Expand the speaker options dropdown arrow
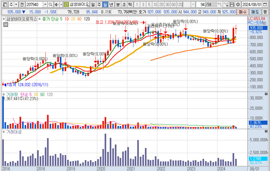This screenshot has width=270, height=171. (x=61, y=4)
